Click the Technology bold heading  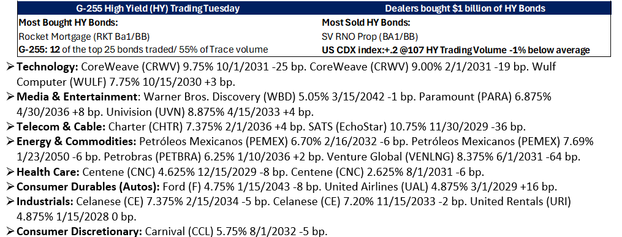click(x=48, y=67)
